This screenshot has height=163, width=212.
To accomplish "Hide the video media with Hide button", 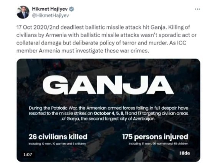I will [x=185, y=153].
